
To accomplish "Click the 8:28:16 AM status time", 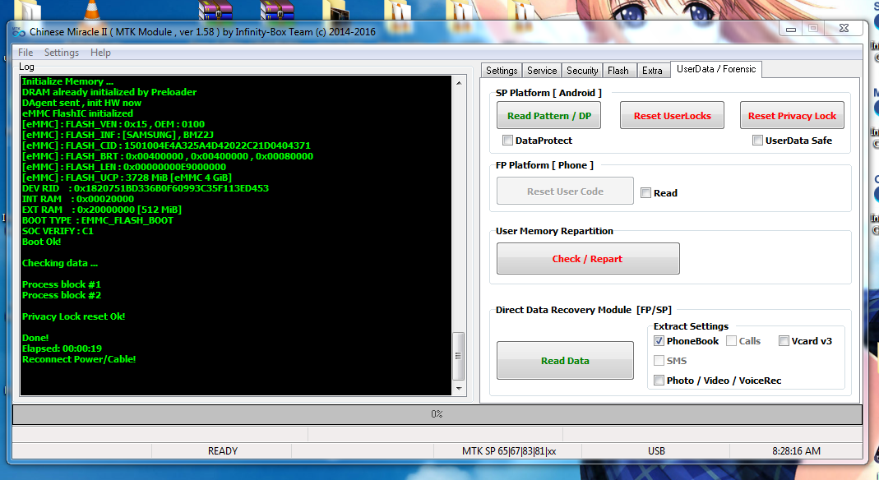I will [796, 451].
